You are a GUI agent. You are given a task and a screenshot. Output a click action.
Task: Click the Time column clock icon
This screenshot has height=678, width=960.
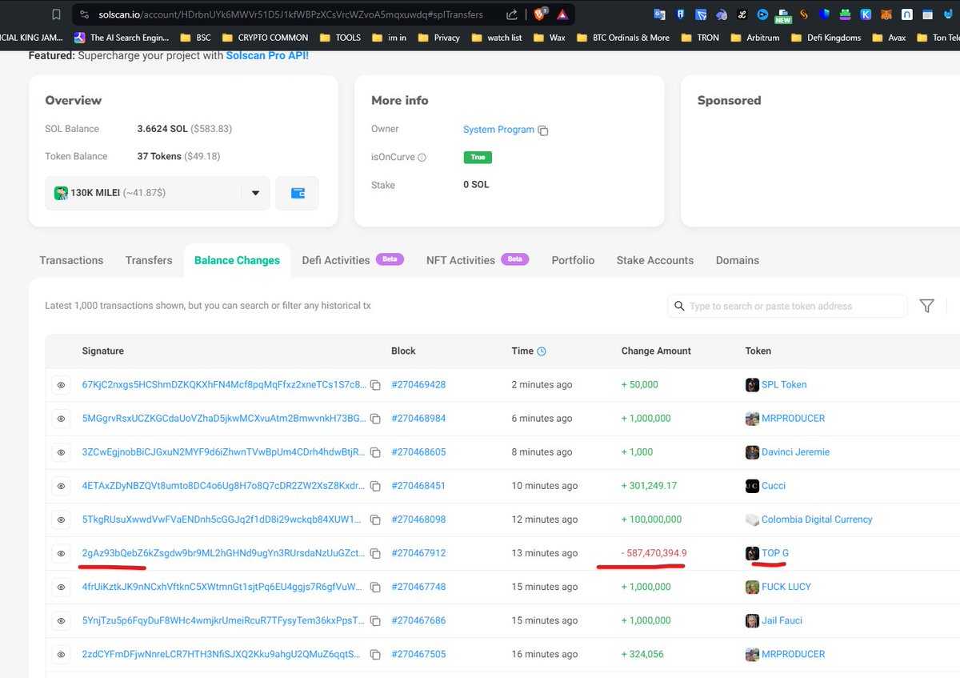542,351
